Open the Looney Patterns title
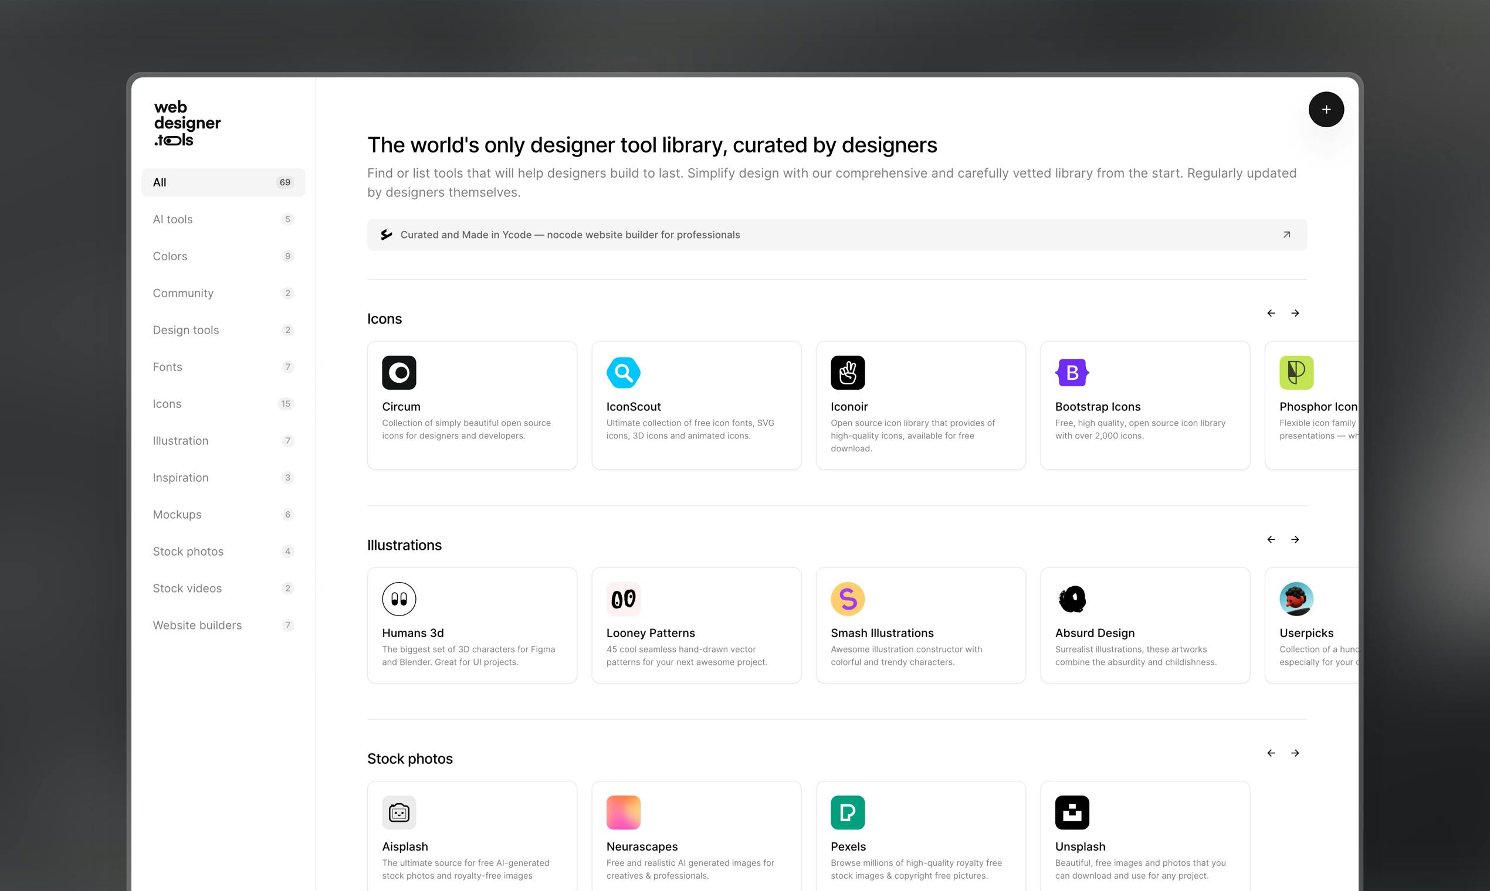 click(x=651, y=633)
